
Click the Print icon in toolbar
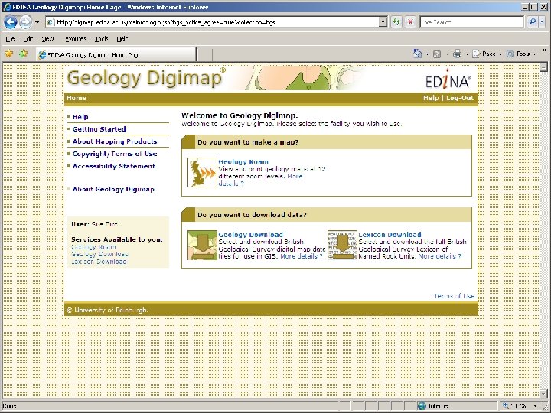(x=457, y=54)
